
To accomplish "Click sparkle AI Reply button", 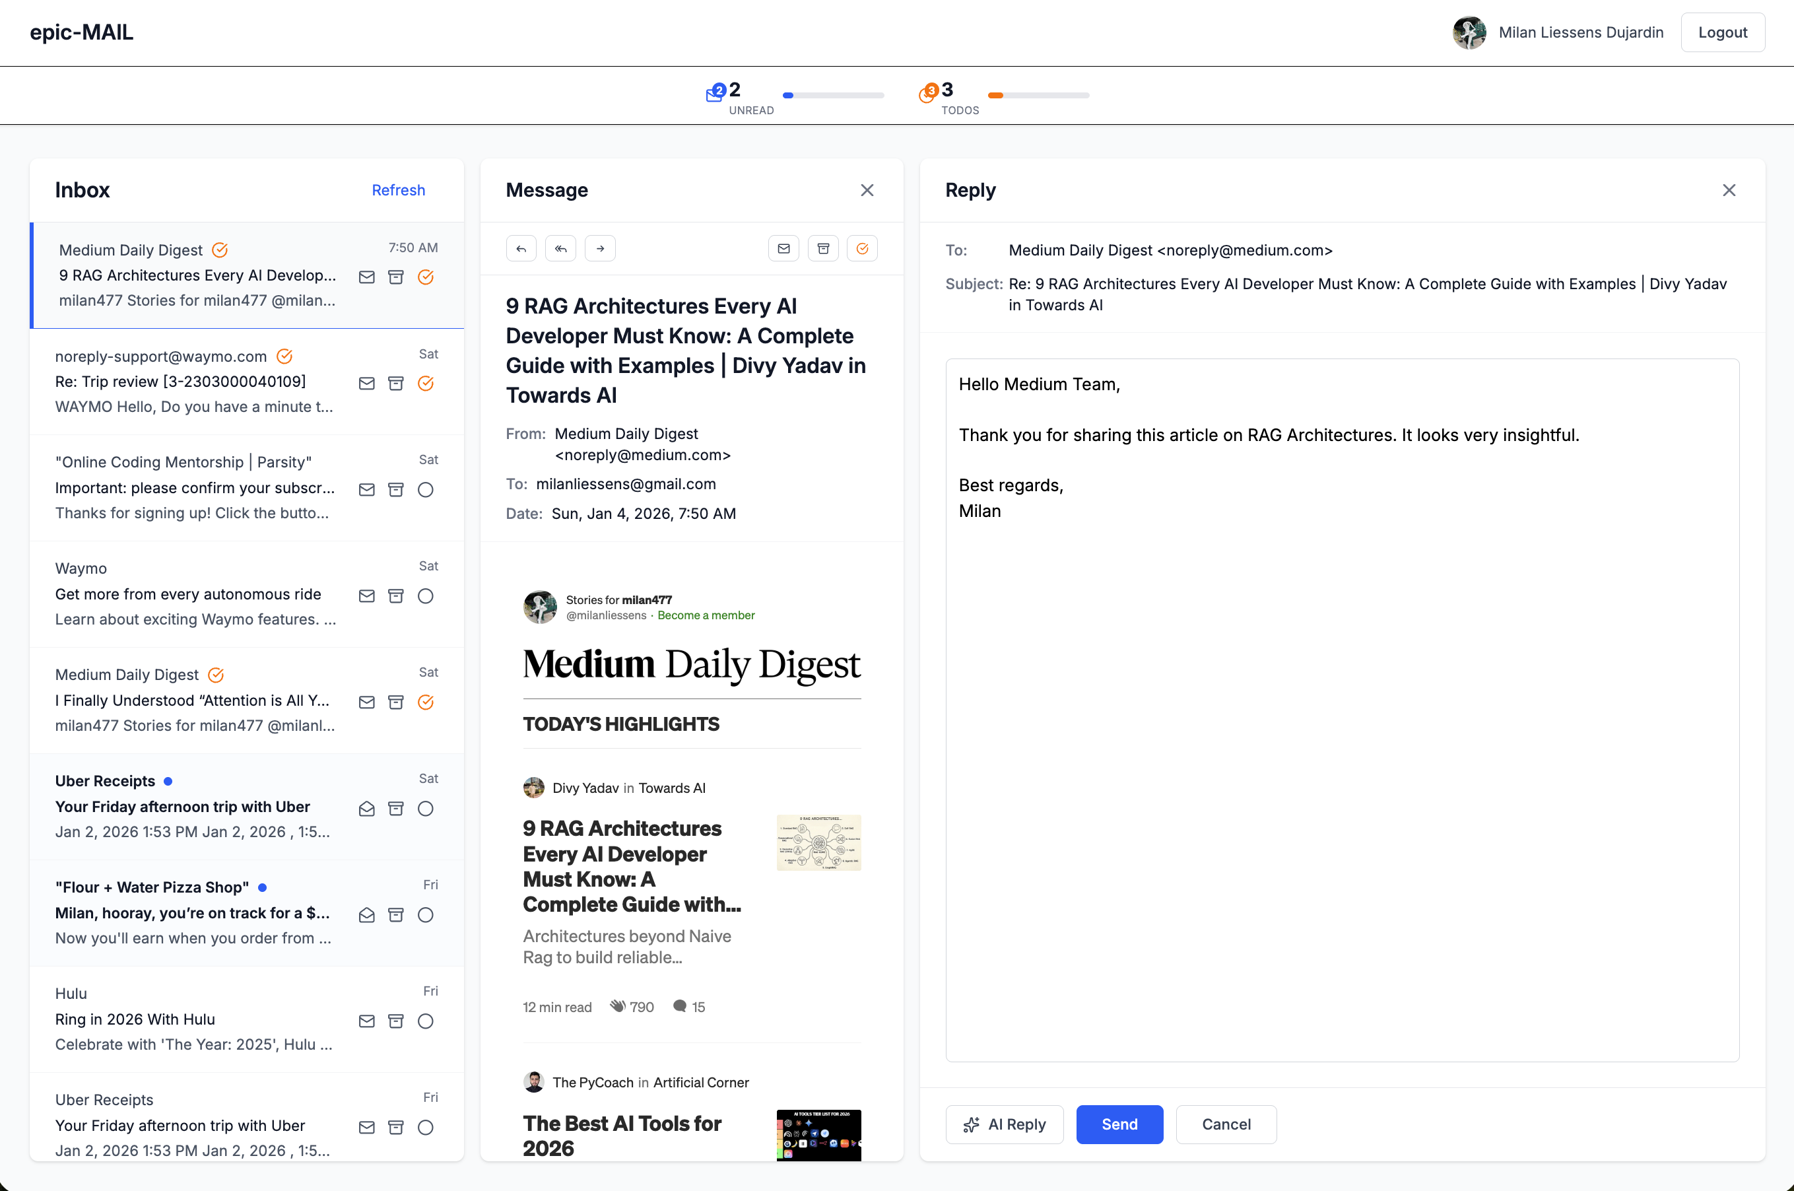I will (x=1004, y=1124).
